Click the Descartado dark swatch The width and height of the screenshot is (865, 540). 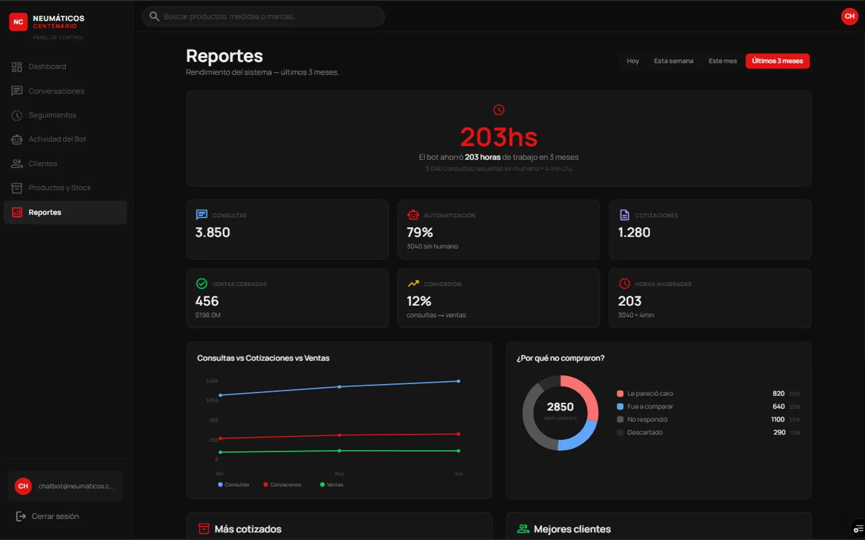coord(620,433)
